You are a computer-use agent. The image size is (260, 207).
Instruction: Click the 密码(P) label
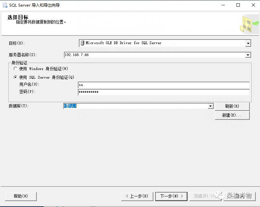click(27, 92)
